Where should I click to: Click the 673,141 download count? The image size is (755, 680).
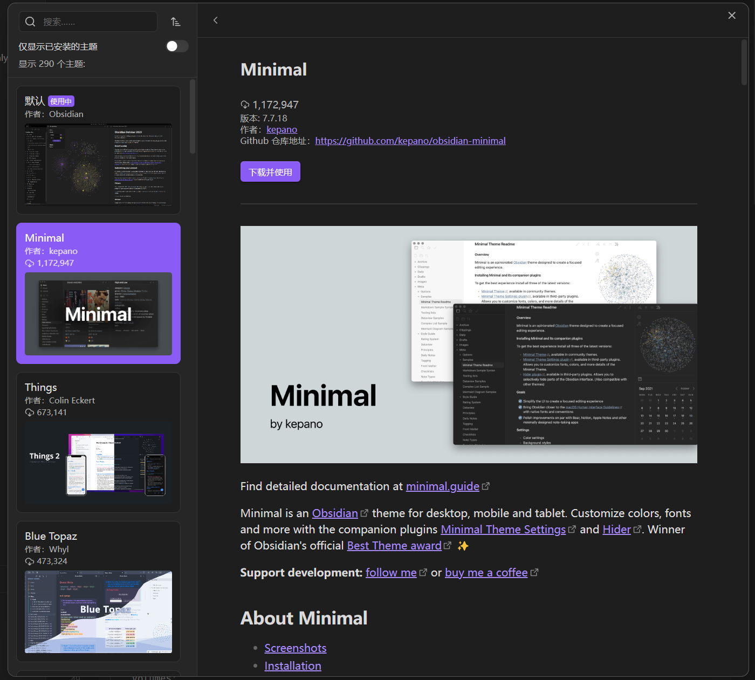point(52,413)
